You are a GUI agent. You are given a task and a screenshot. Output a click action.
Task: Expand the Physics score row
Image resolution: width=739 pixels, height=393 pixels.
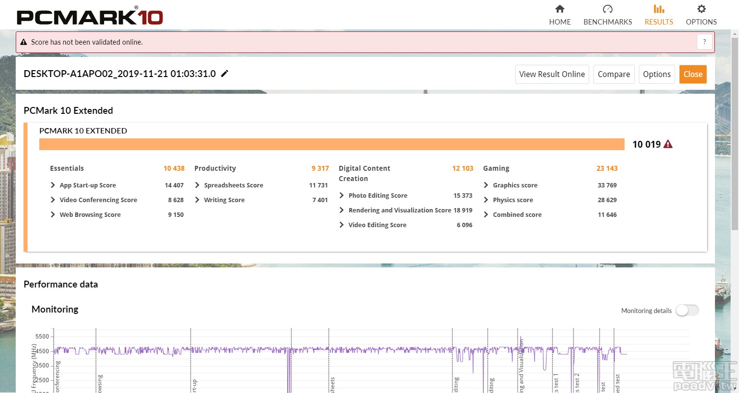[x=486, y=200]
